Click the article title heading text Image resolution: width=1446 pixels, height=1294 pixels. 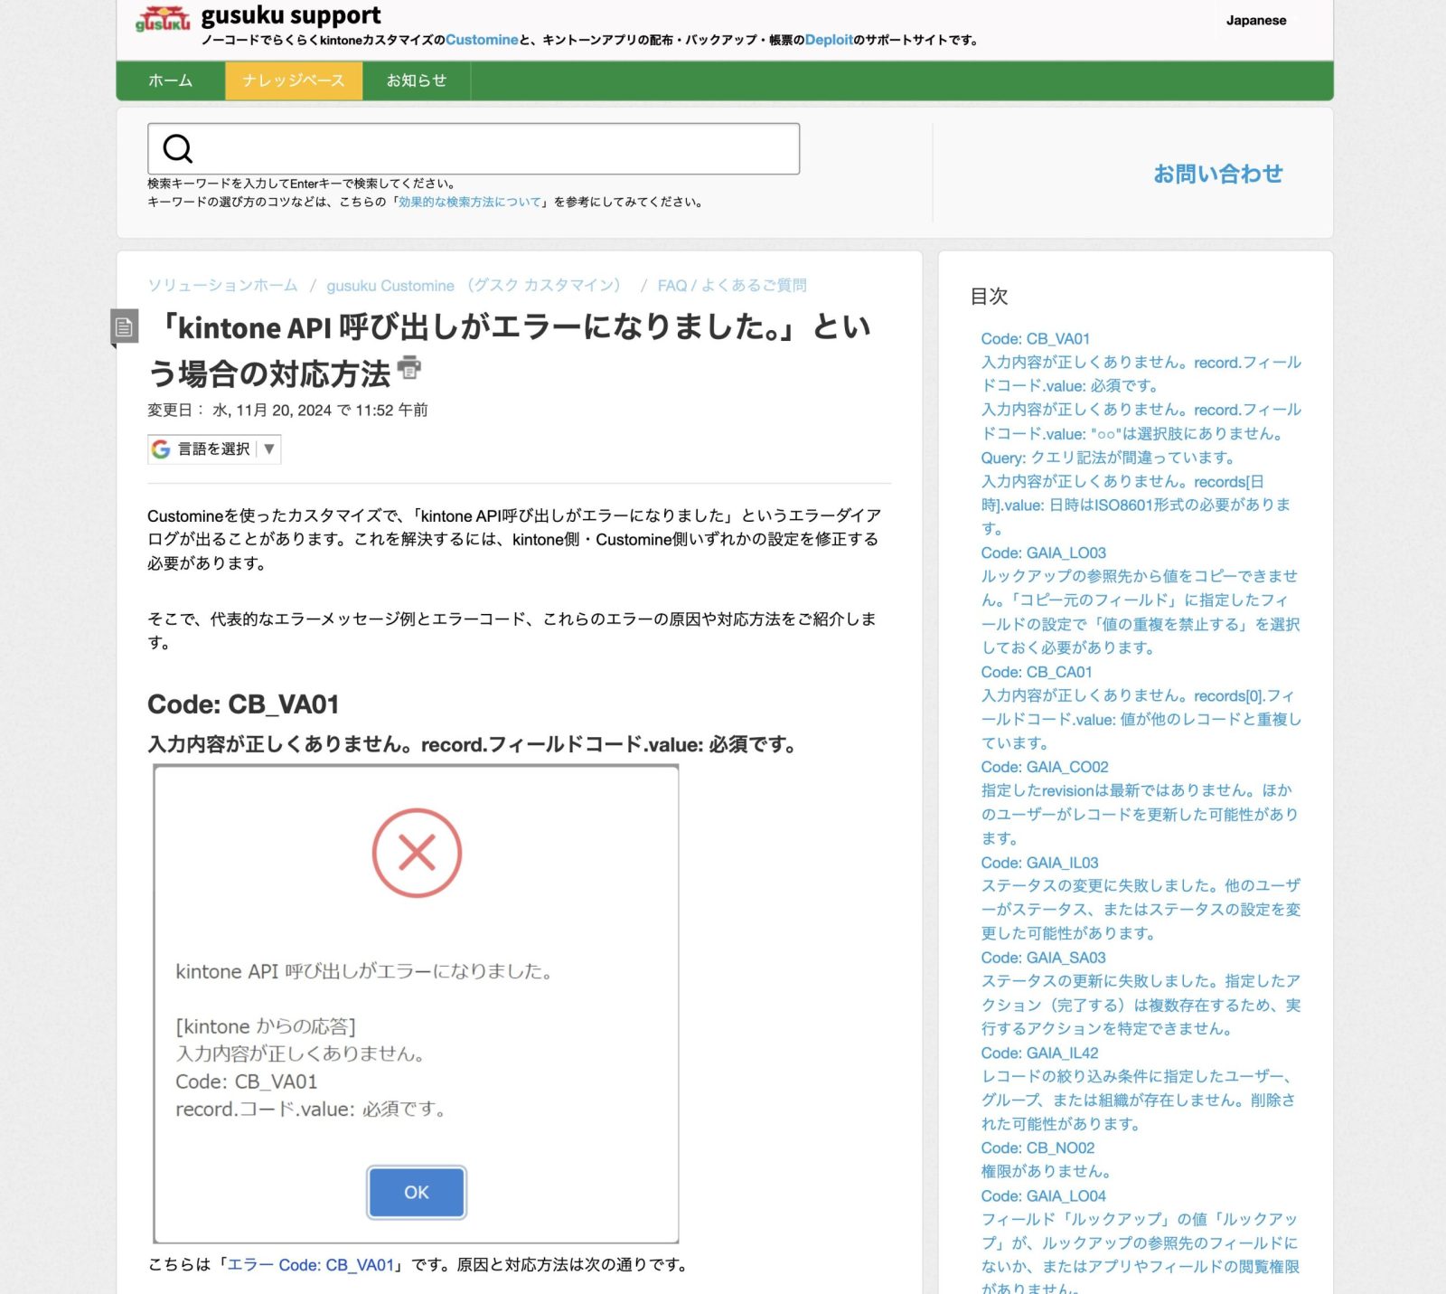(509, 349)
